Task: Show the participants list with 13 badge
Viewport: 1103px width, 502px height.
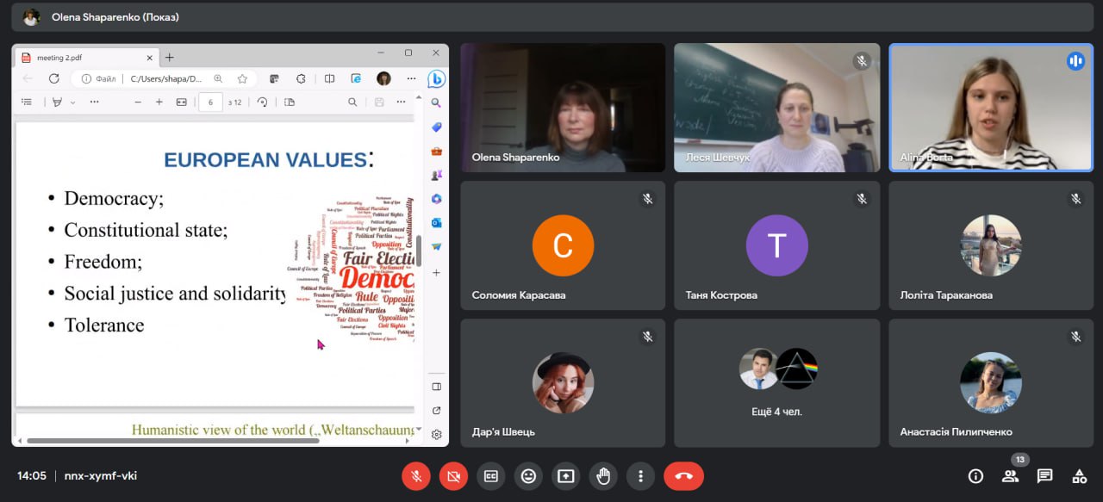Action: [x=1010, y=475]
